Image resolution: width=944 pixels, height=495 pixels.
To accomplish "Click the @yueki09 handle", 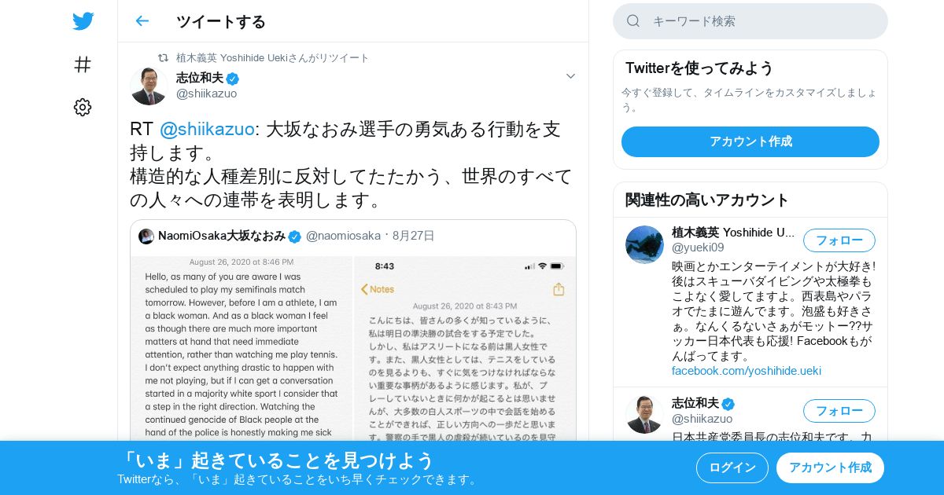I will coord(698,247).
